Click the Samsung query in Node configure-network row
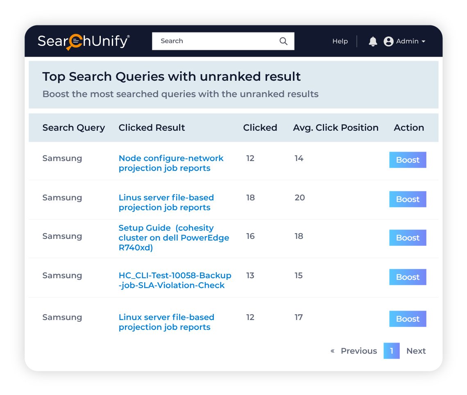This screenshot has width=467, height=395. [x=62, y=159]
